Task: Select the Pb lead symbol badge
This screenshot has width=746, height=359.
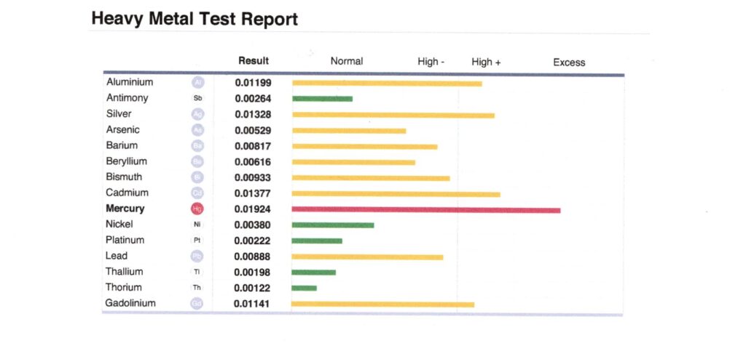Action: point(197,256)
